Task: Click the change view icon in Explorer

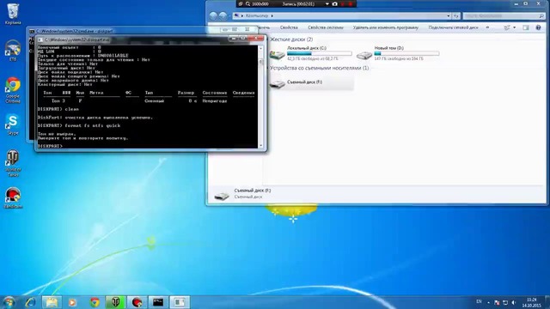Action: coord(507,27)
